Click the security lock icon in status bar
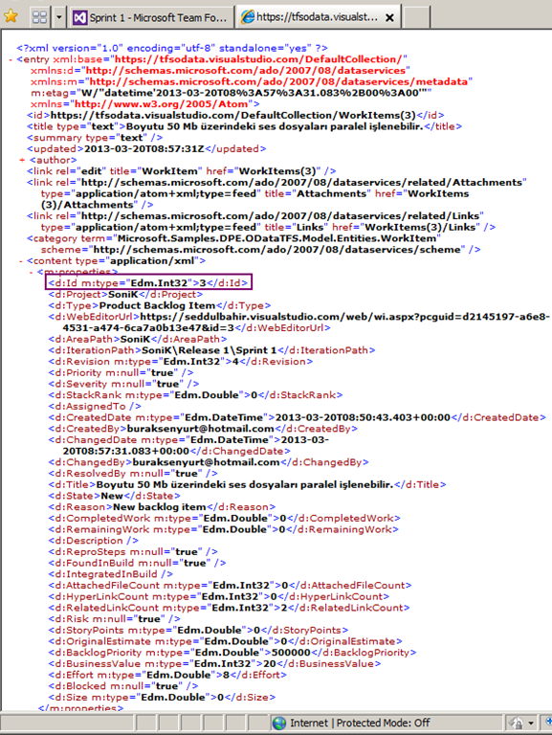The width and height of the screenshot is (552, 735). coord(517,724)
